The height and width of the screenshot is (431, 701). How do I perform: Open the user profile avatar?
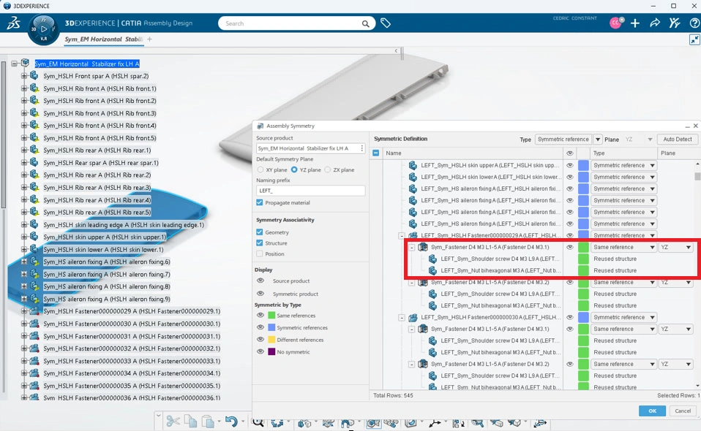(x=615, y=23)
